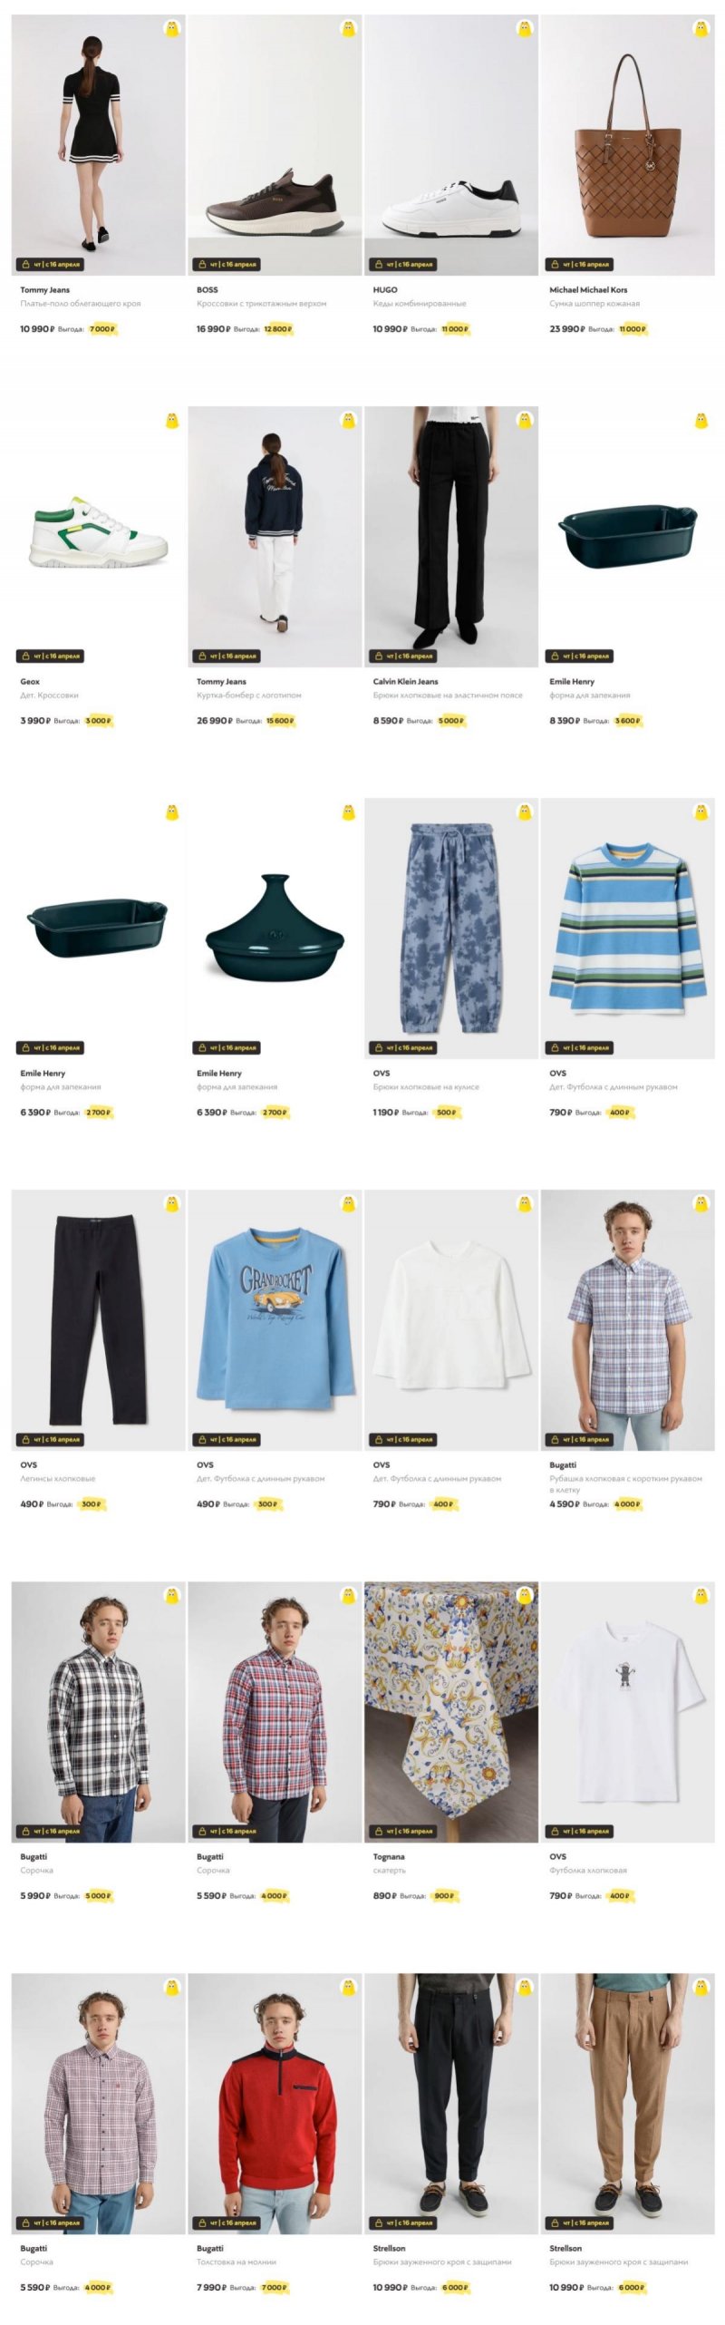Click lock availability badge on Calvin Klein trousers
Screen dimensions: 725x2325
[x=402, y=656]
